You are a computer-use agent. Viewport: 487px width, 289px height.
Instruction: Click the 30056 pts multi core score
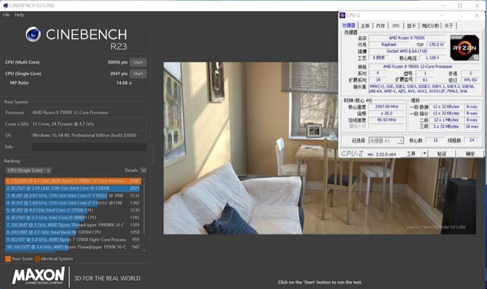(x=117, y=62)
